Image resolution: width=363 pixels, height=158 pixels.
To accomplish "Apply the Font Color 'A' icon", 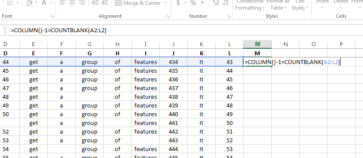I will (x=44, y=3).
